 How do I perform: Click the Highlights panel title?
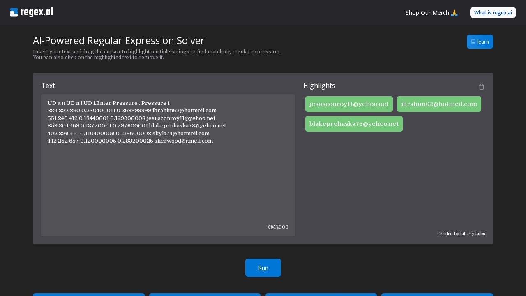pos(319,86)
